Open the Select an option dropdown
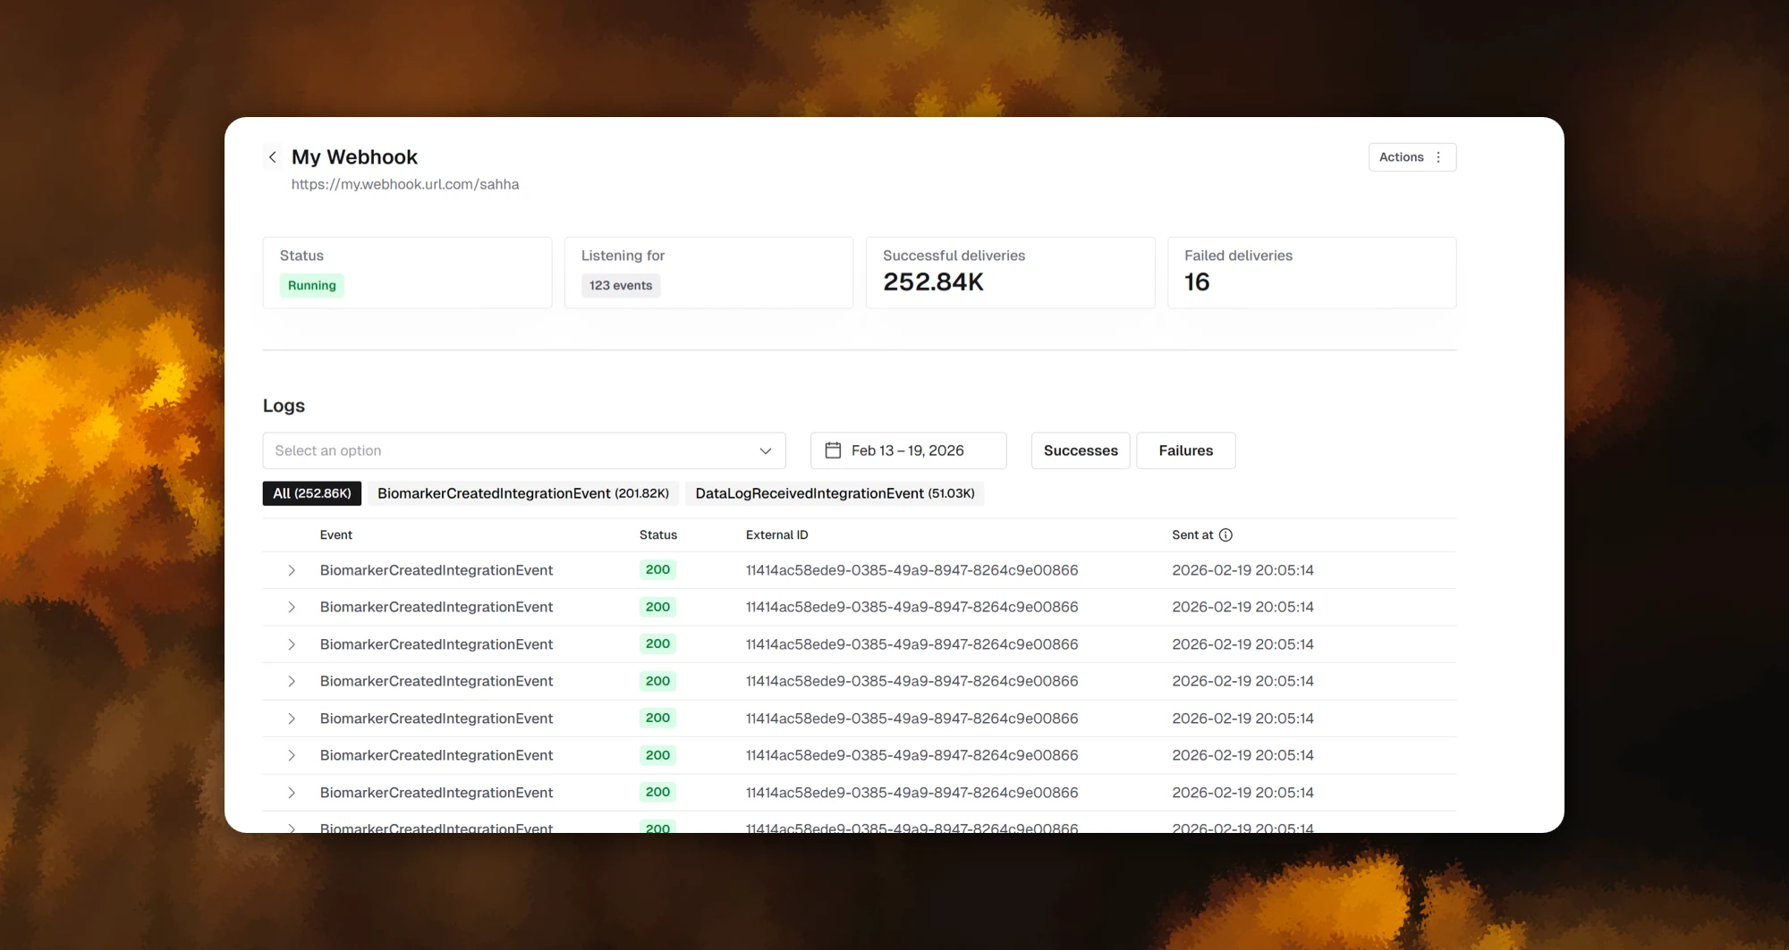The height and width of the screenshot is (950, 1789). coord(524,450)
